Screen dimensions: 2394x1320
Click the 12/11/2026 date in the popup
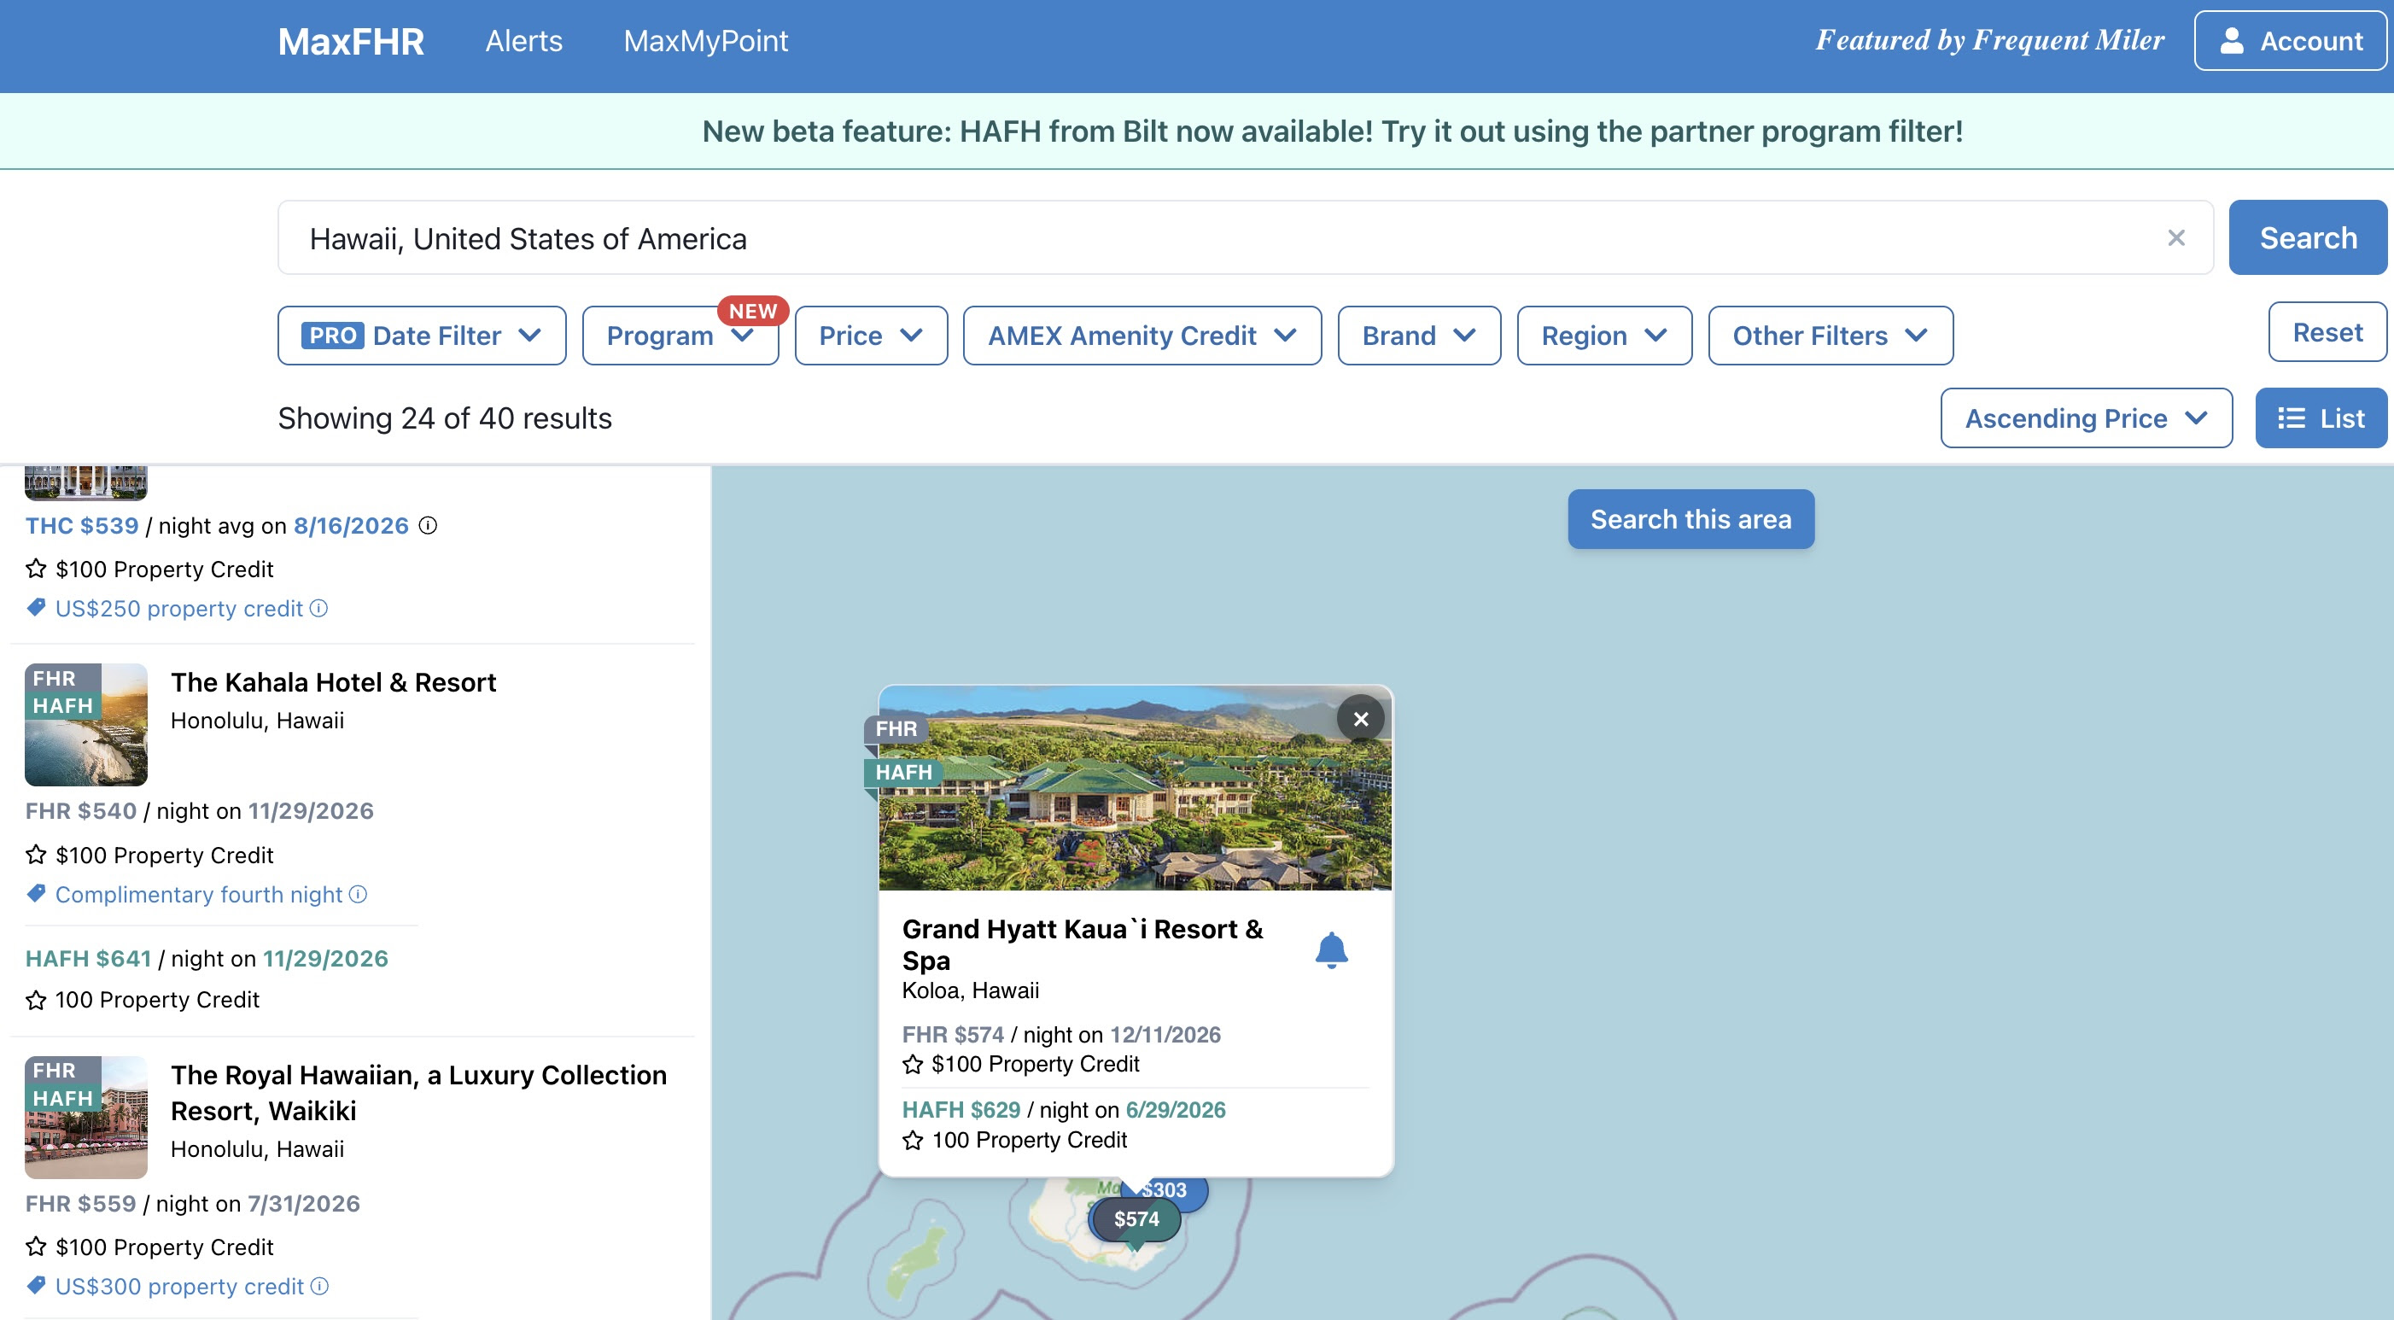point(1165,1035)
